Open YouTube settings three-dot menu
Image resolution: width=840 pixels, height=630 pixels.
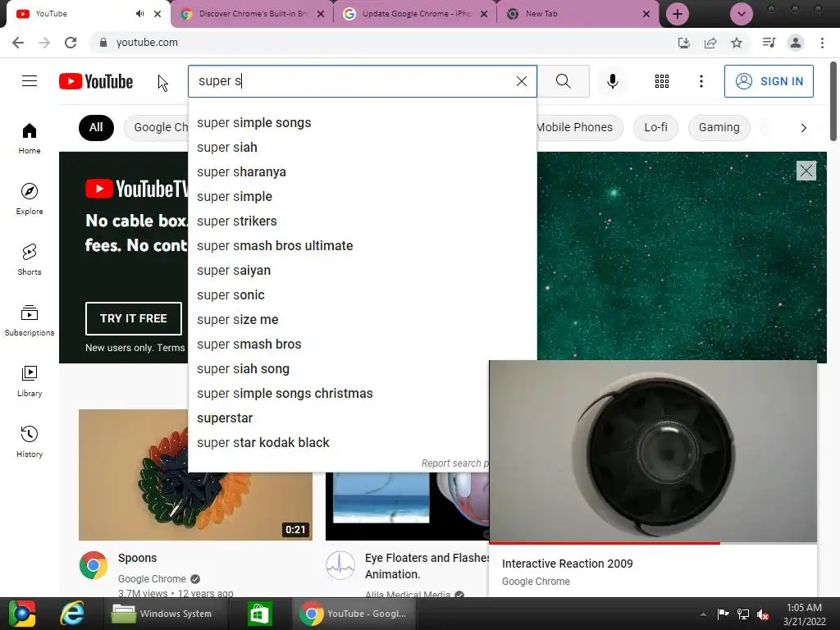701,81
